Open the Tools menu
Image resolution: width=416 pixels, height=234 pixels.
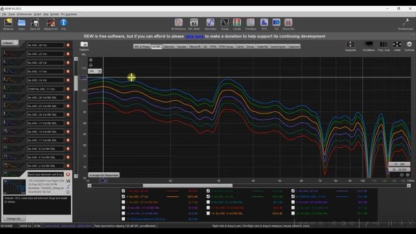(12, 14)
